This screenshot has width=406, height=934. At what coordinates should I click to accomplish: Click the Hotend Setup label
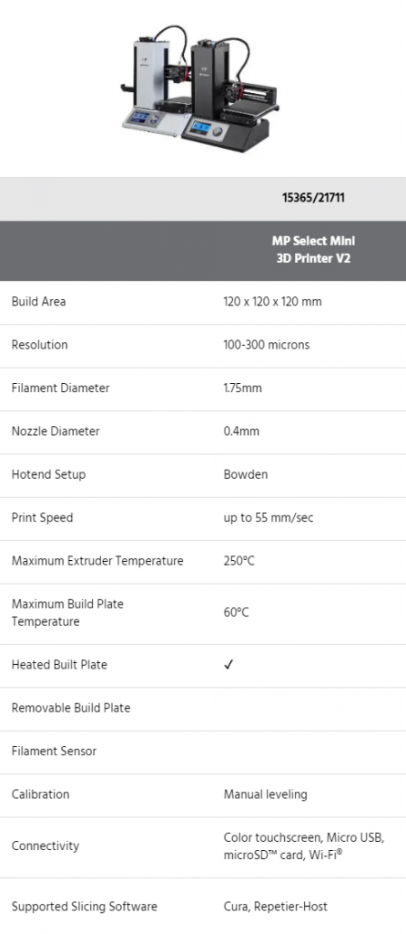(48, 474)
